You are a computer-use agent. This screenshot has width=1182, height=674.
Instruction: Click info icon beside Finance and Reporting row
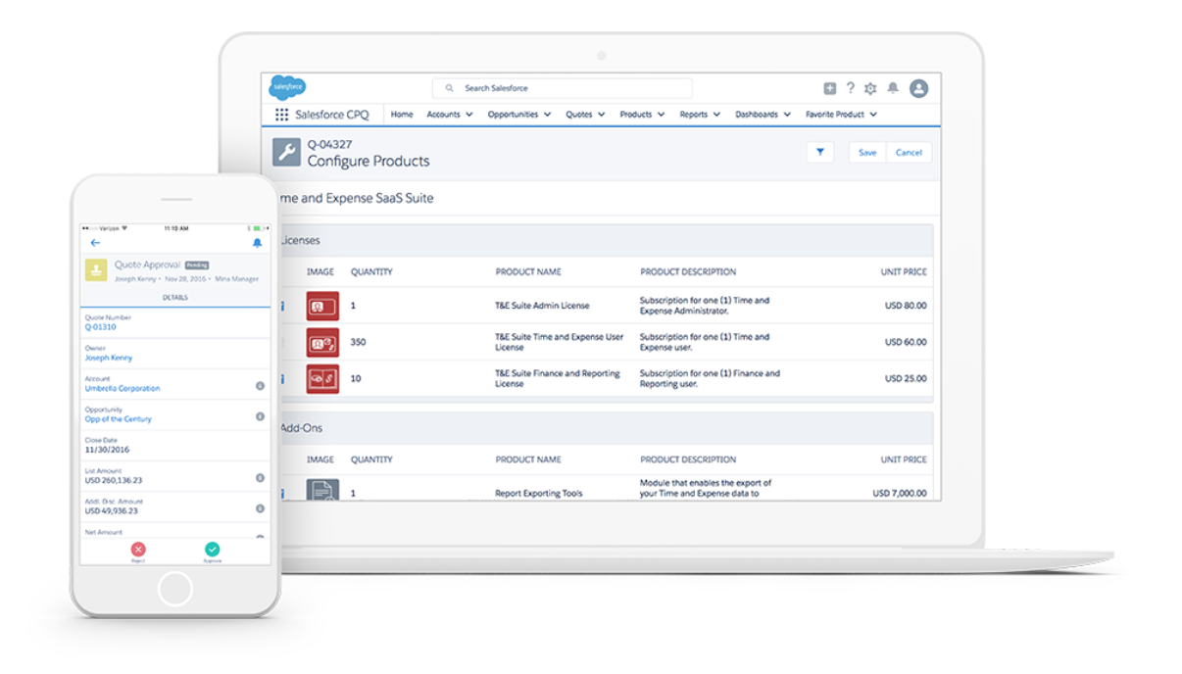[282, 378]
